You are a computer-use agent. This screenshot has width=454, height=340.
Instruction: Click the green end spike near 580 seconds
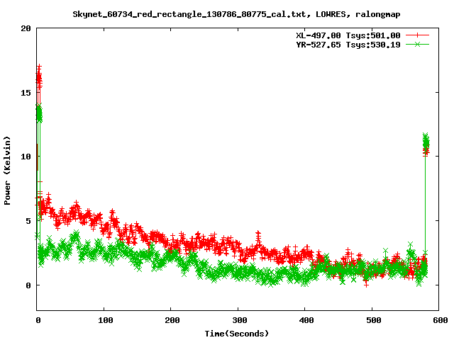426,141
